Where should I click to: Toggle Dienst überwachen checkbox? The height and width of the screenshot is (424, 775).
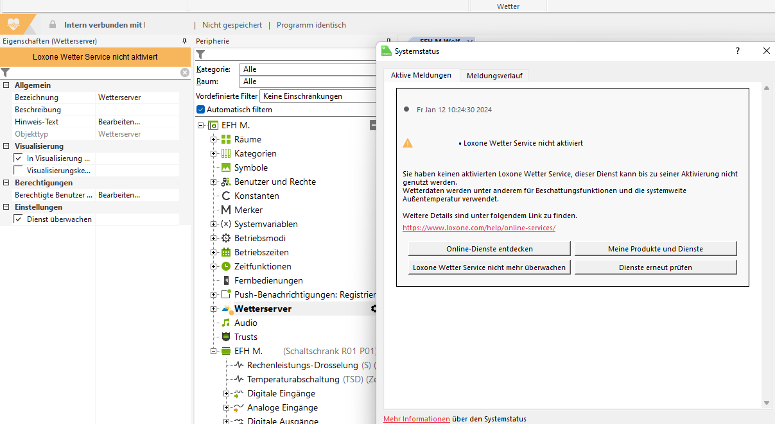pos(18,219)
